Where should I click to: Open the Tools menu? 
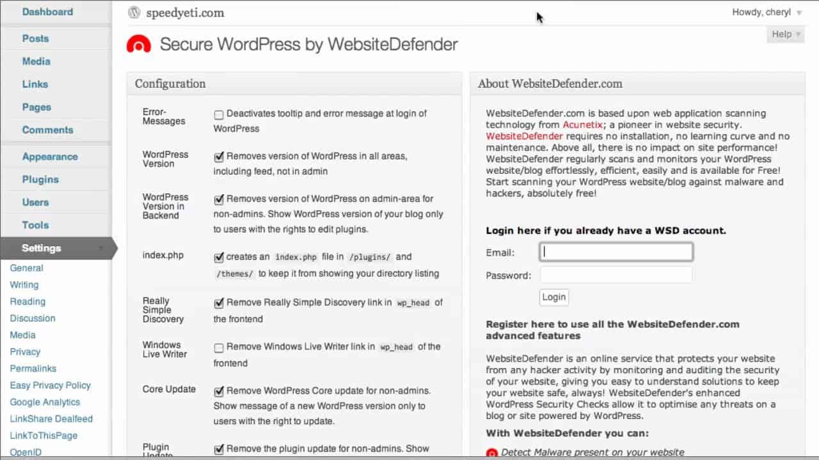(35, 225)
